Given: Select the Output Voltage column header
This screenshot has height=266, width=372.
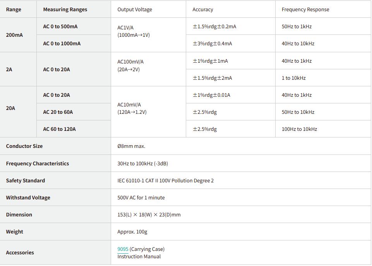Looking at the screenshot, I should pyautogui.click(x=135, y=9).
